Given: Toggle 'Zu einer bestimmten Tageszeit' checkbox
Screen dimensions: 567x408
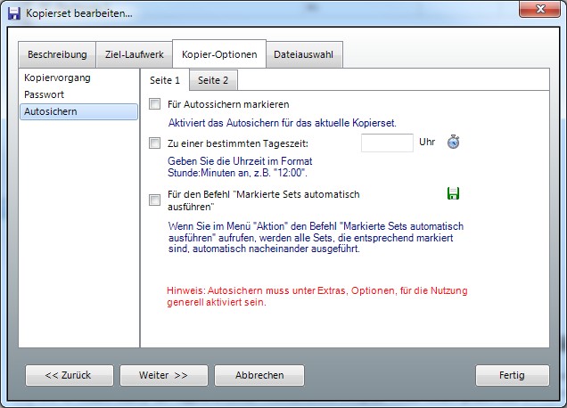Looking at the screenshot, I should coord(155,143).
